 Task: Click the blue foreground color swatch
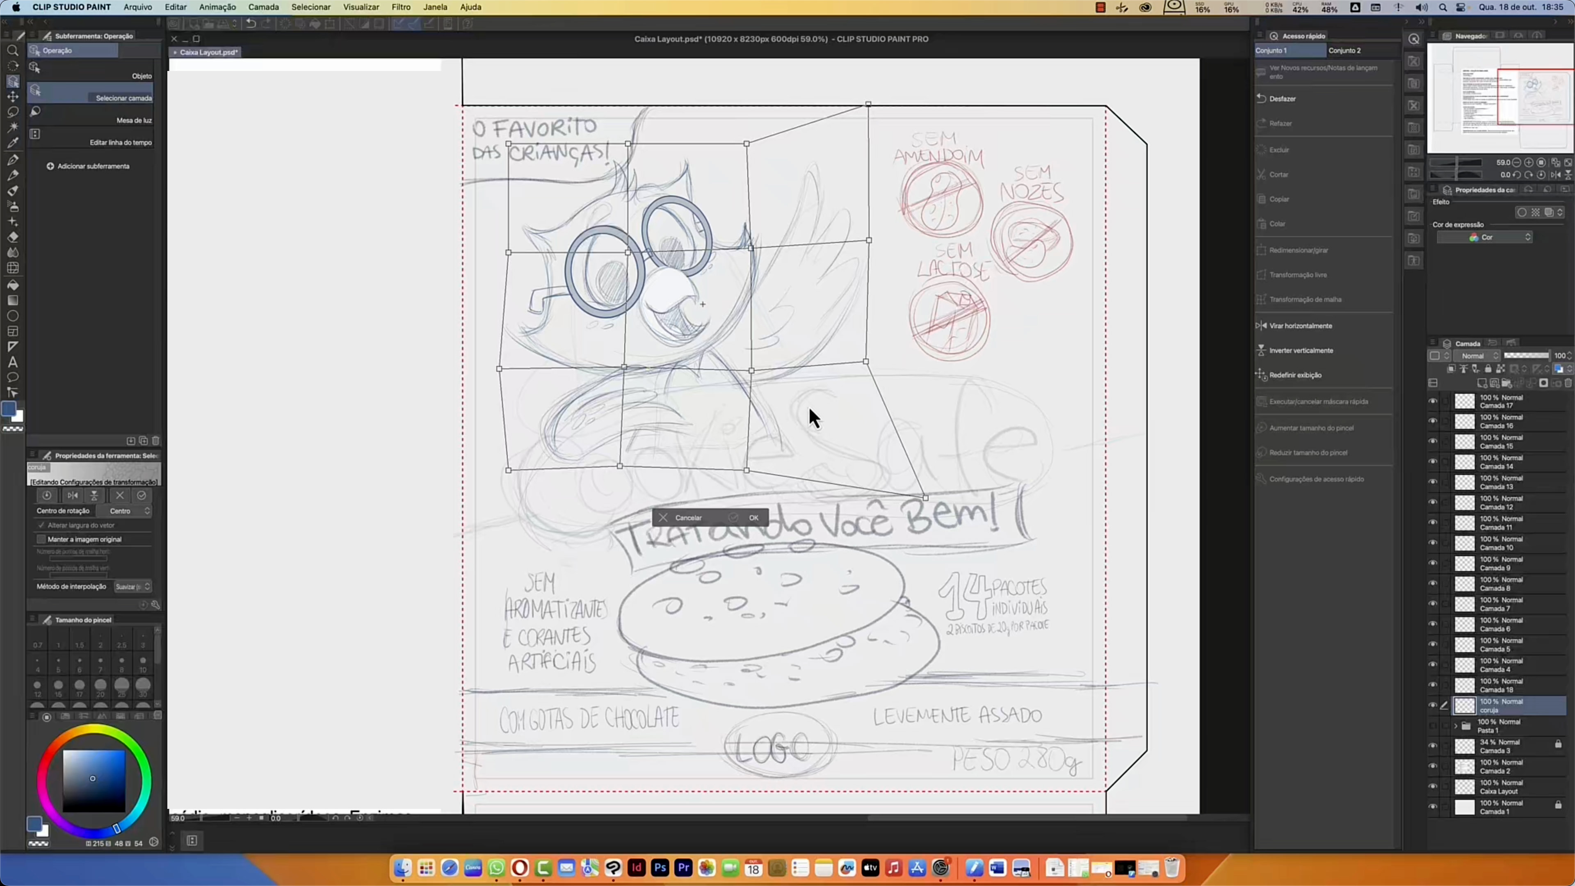coord(9,409)
